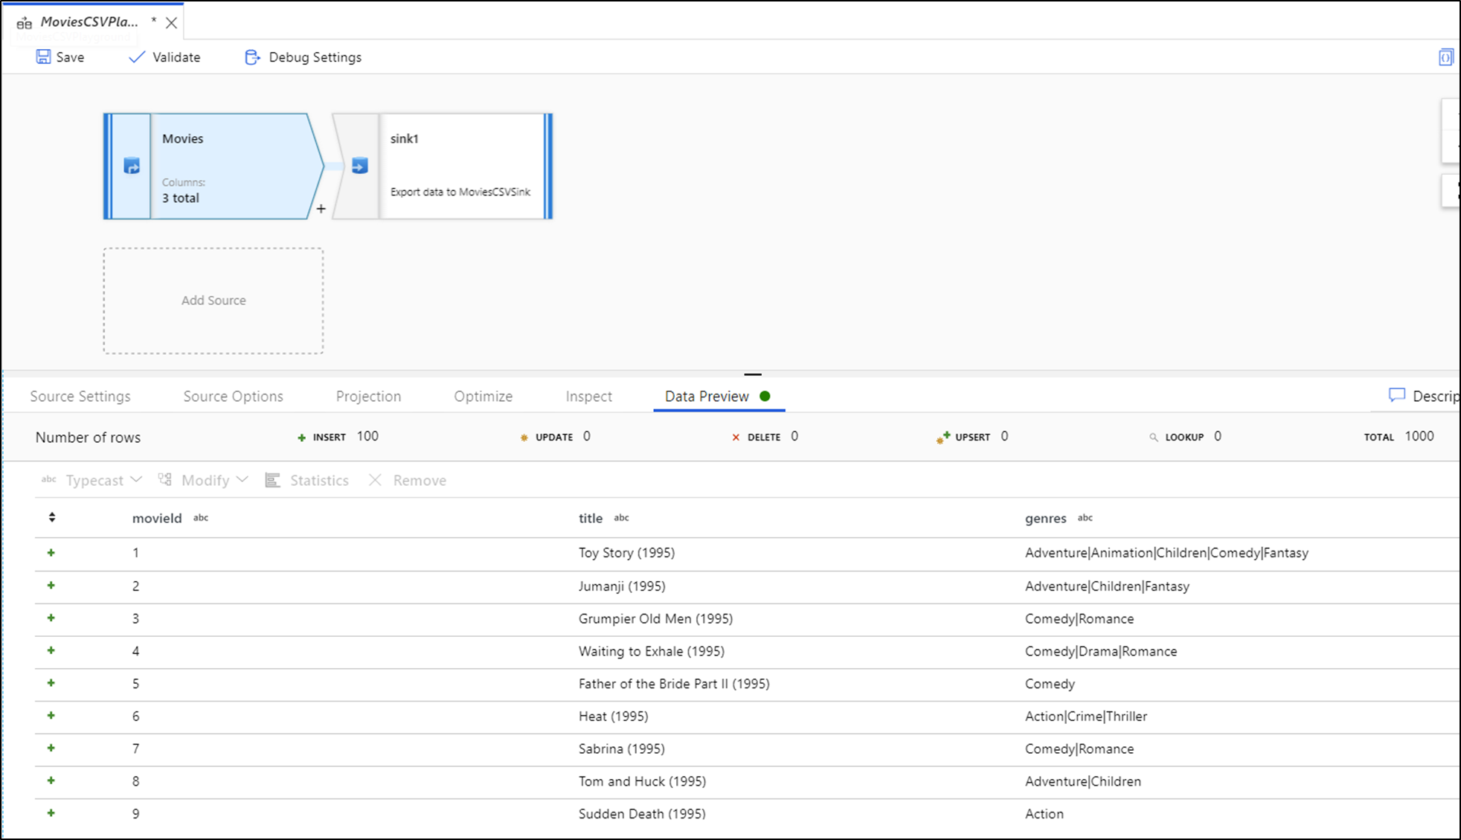
Task: Click the Save icon in toolbar
Action: click(43, 57)
